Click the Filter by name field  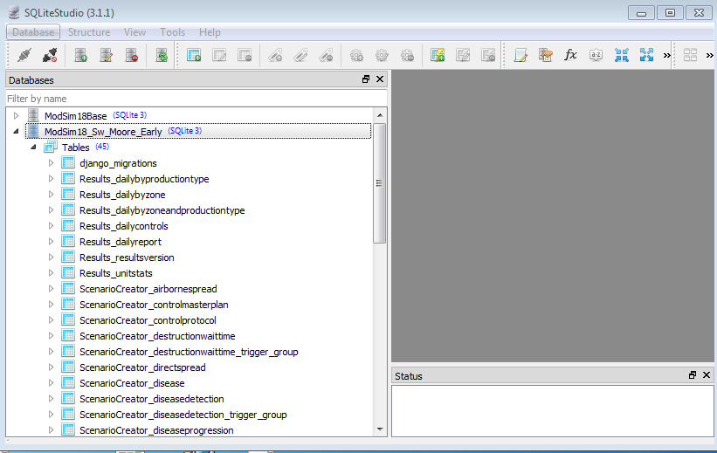(196, 99)
